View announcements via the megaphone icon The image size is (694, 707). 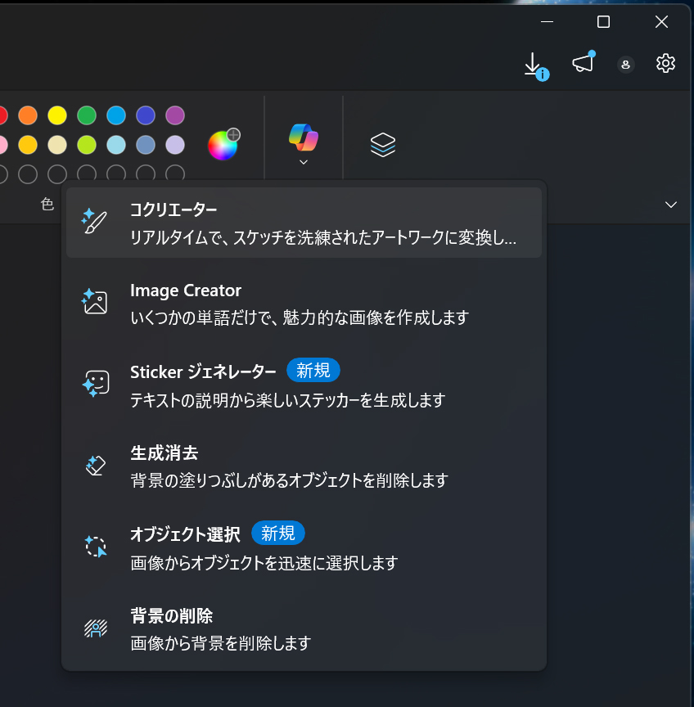pyautogui.click(x=582, y=63)
